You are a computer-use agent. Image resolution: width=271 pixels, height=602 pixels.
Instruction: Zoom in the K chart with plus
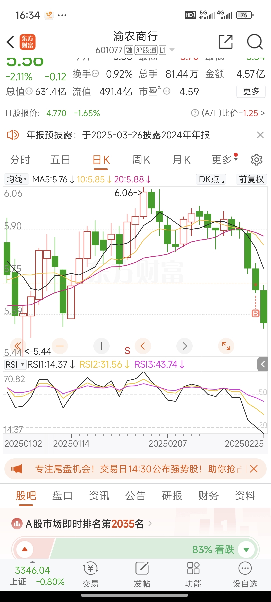pyautogui.click(x=101, y=346)
